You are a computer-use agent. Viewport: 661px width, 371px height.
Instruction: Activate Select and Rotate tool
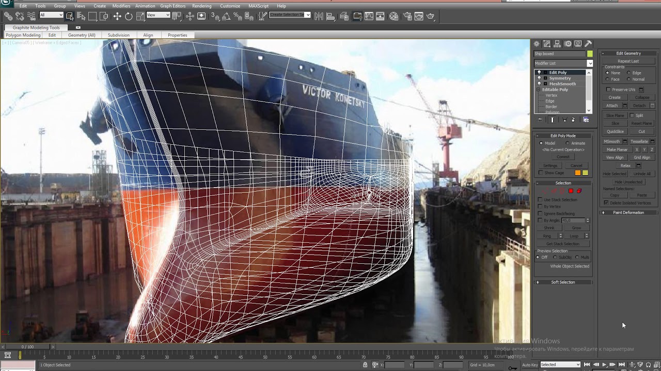(x=129, y=16)
